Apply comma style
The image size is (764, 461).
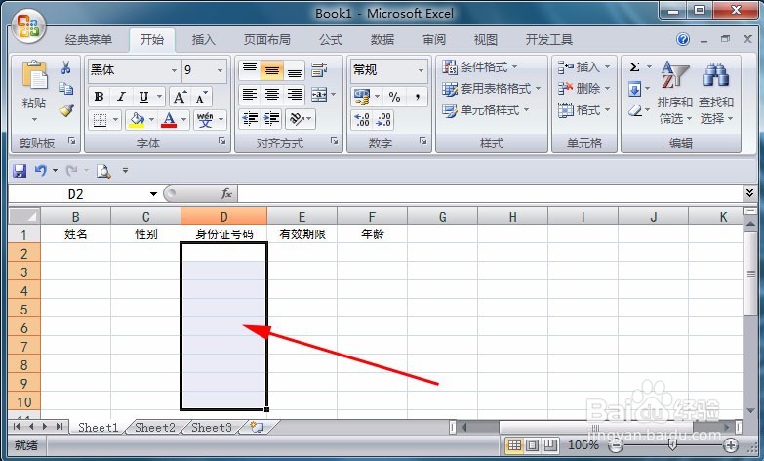[x=418, y=97]
